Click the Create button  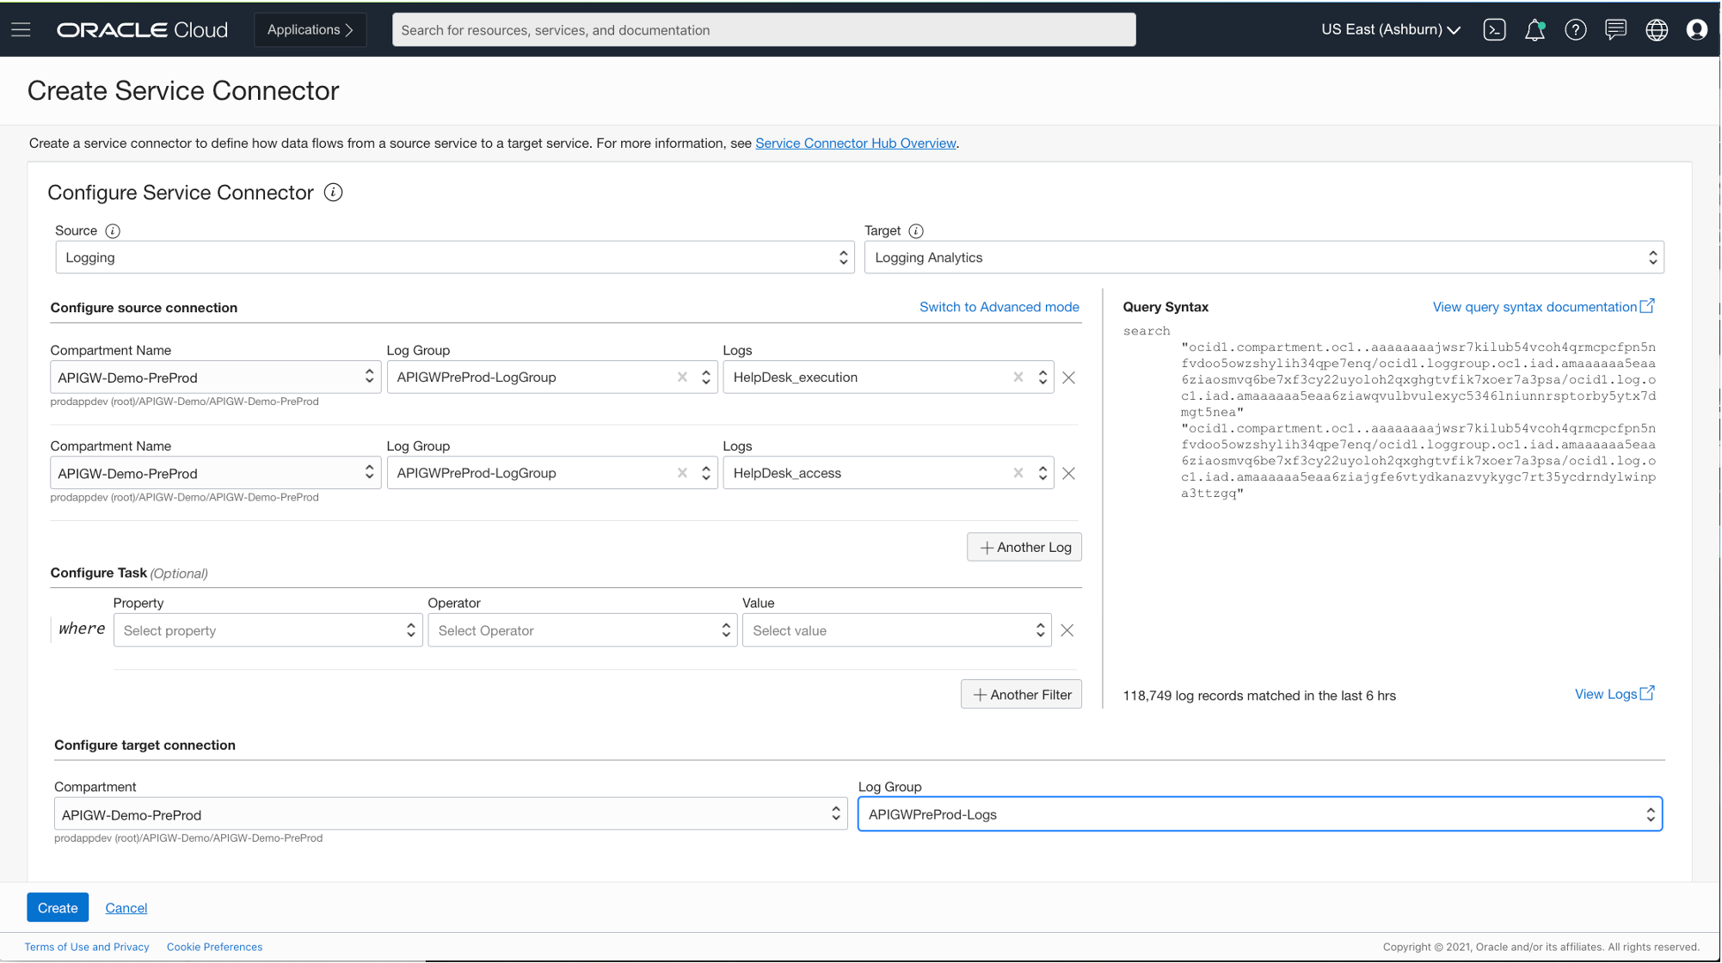coord(58,907)
